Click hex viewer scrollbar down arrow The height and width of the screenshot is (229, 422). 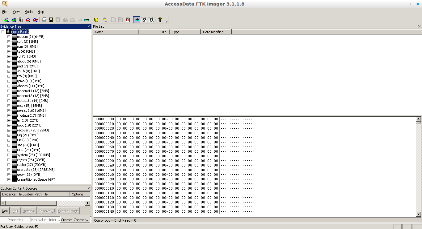coord(419,214)
